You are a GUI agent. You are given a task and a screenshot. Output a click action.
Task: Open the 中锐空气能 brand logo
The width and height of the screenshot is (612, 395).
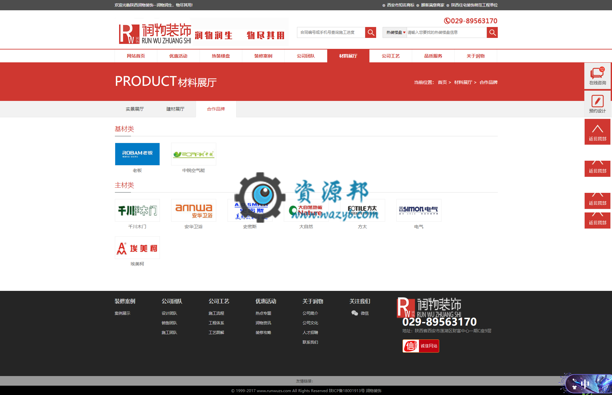pyautogui.click(x=194, y=154)
